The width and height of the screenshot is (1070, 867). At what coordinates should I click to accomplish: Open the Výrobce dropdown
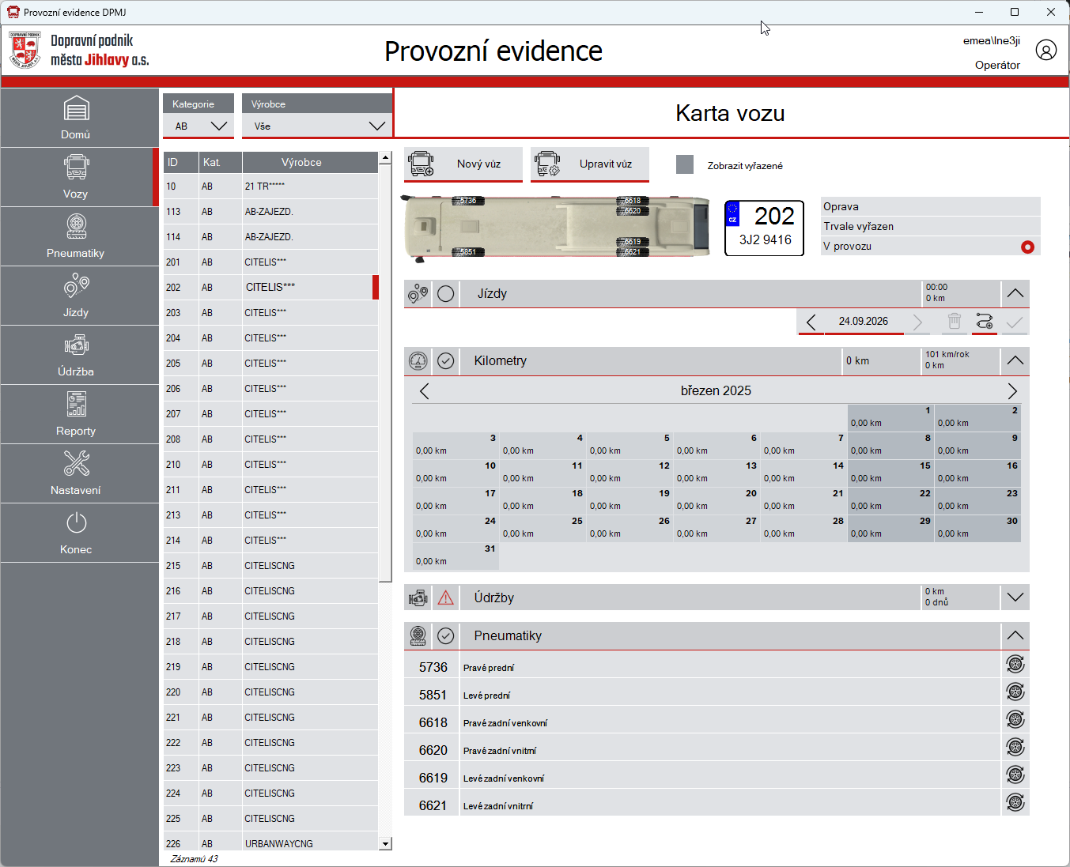[x=317, y=126]
